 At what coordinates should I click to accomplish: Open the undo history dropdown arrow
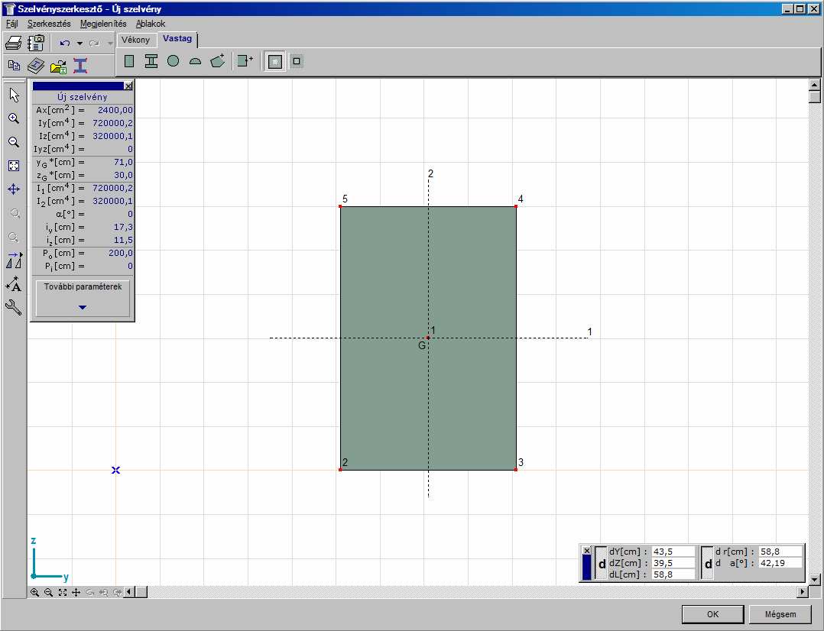(x=79, y=43)
